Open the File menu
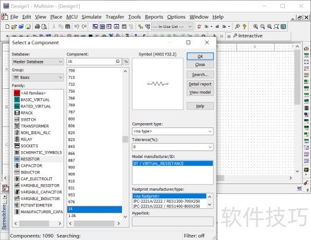This screenshot has height=240, width=311. coord(14,17)
